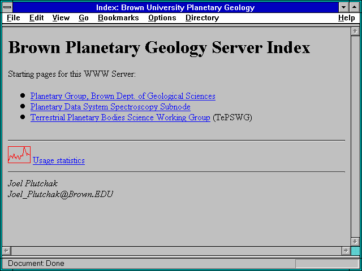Open the window control menu box

tap(7, 7)
